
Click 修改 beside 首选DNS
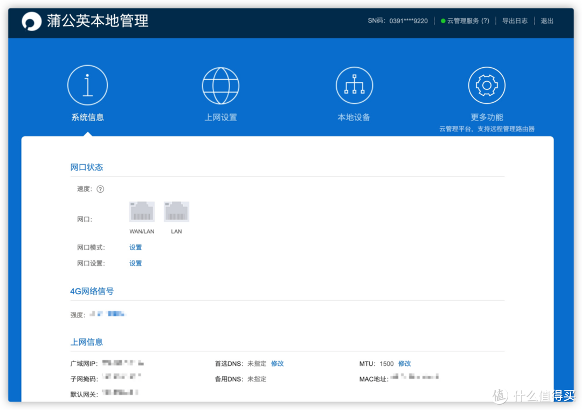click(x=277, y=363)
